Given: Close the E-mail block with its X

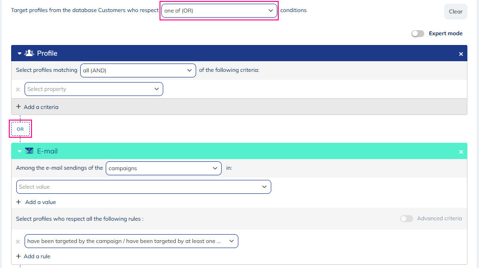Looking at the screenshot, I should tap(461, 152).
